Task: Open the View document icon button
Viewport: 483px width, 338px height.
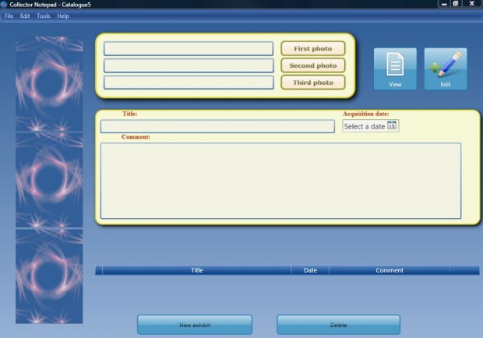Action: coord(395,69)
